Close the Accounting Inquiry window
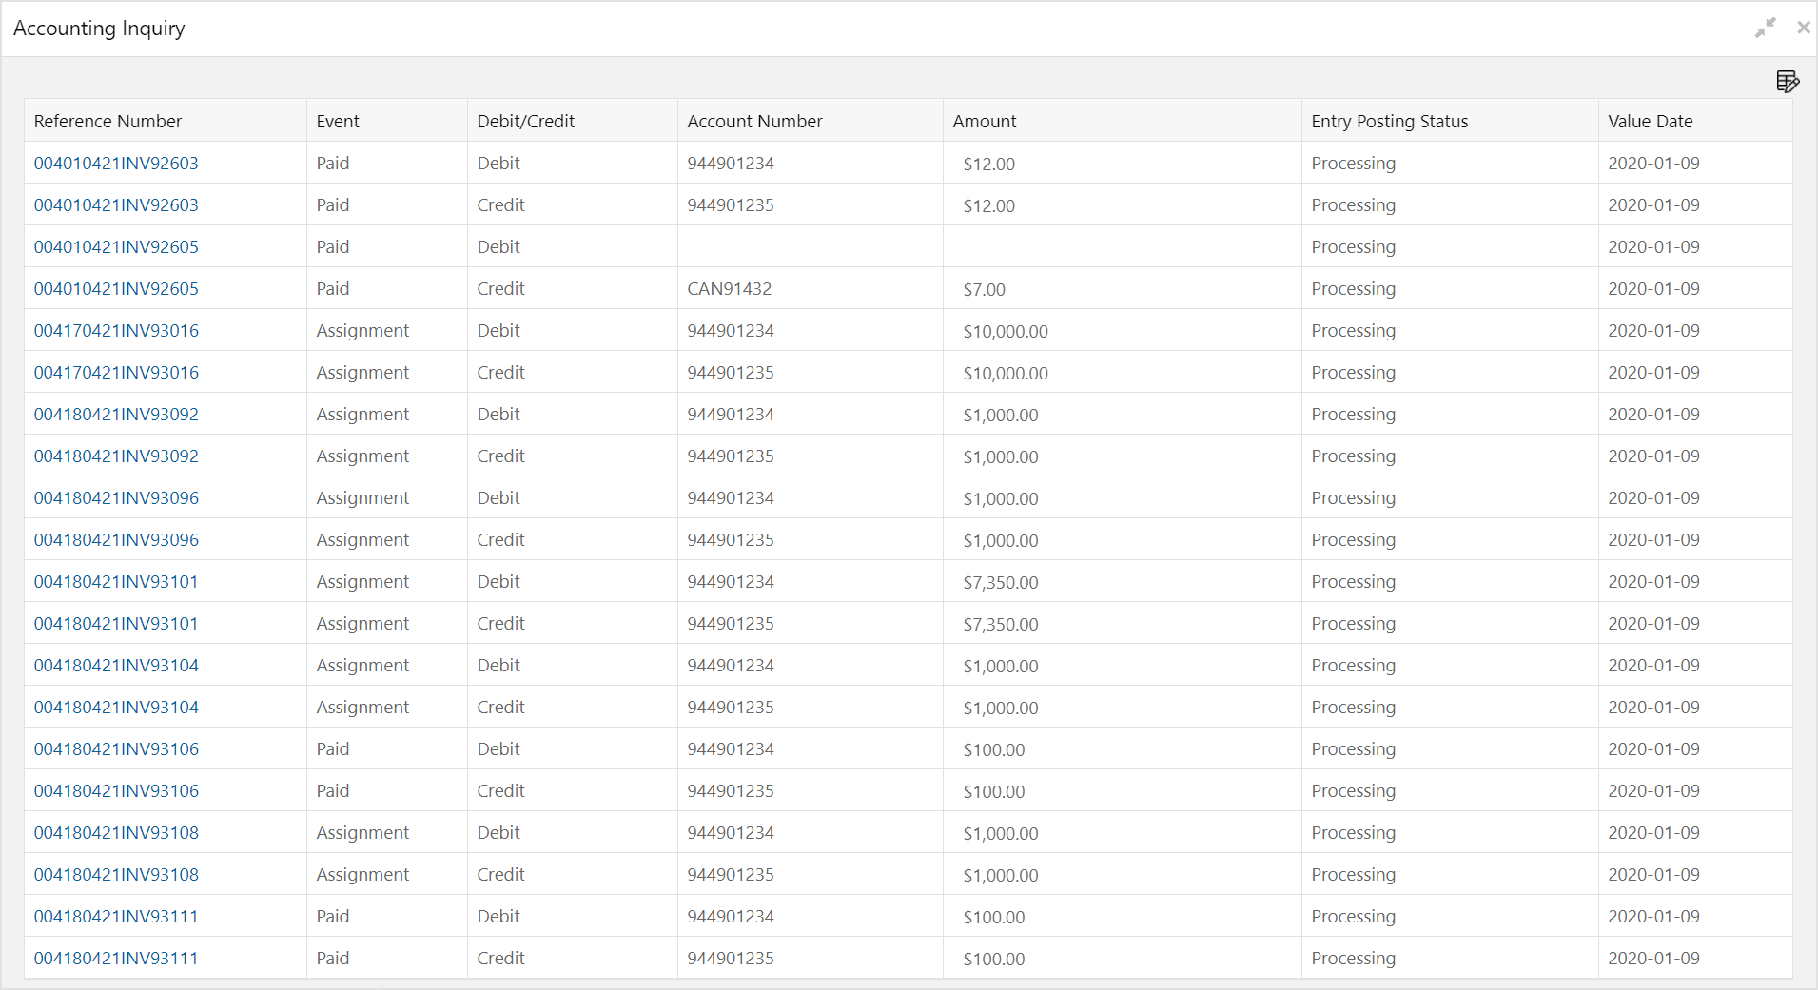 (x=1803, y=28)
